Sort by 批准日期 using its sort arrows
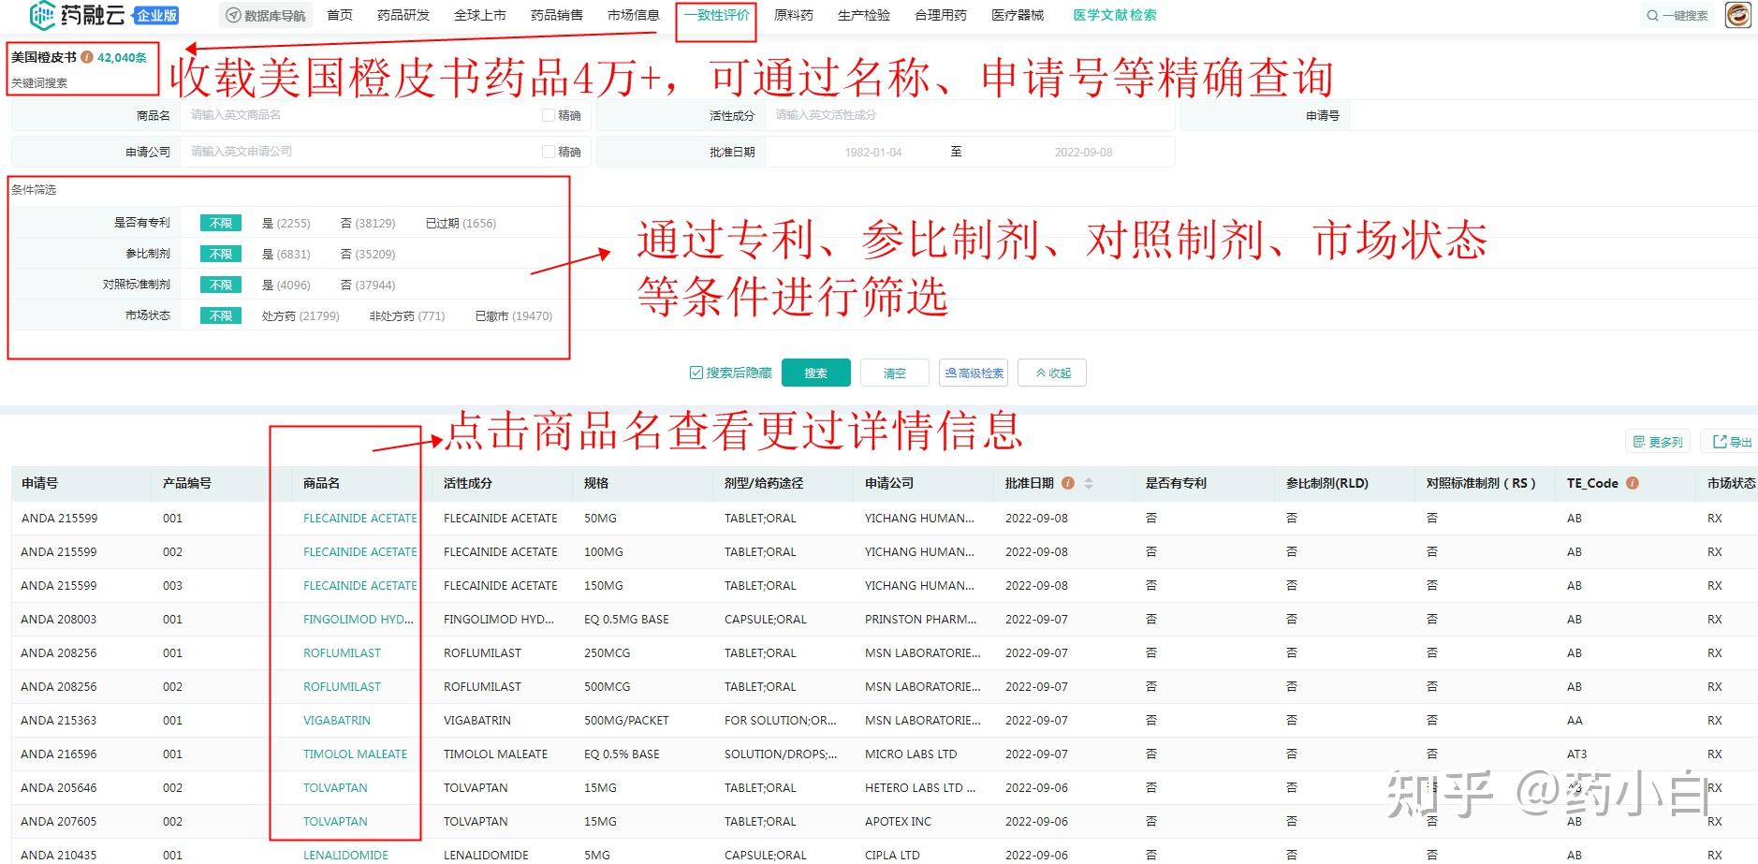This screenshot has width=1758, height=864. pos(1088,483)
